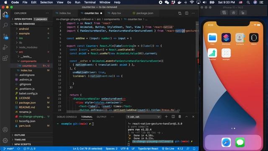The image size is (268, 151).
Task: Click UTF-8 encoding in status bar
Action: (124, 148)
